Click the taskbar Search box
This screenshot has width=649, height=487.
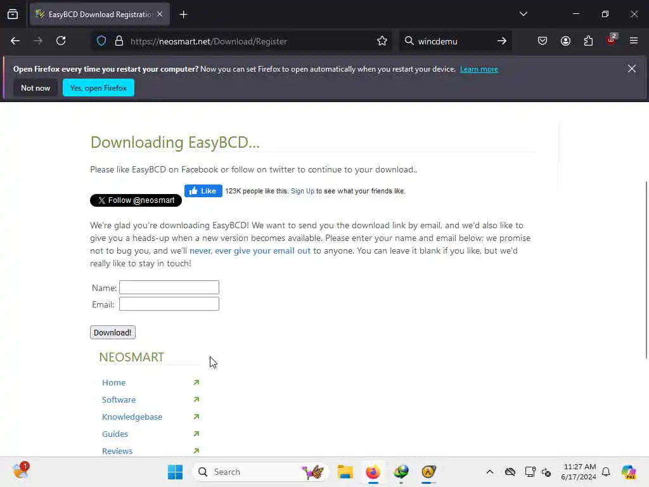[260, 472]
